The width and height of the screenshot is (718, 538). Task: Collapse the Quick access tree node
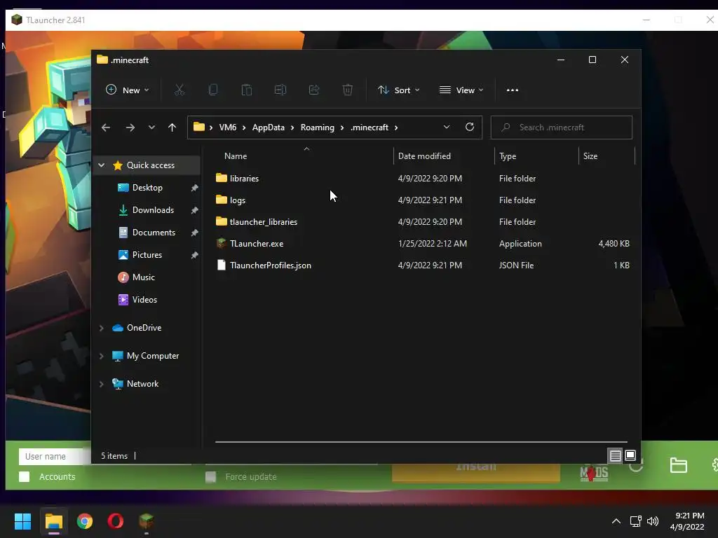(102, 165)
